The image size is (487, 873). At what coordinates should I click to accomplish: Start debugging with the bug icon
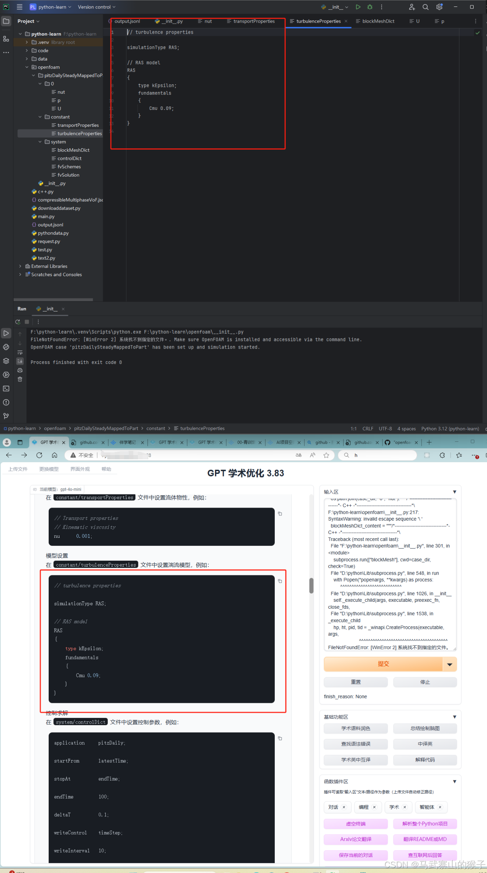[x=370, y=7]
